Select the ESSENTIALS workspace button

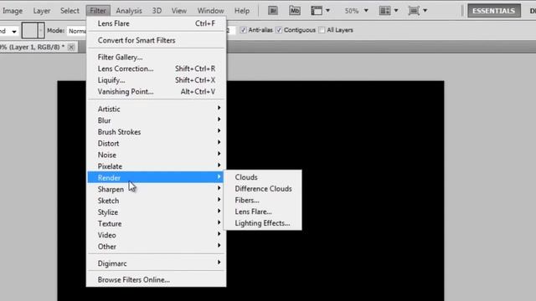(x=493, y=11)
